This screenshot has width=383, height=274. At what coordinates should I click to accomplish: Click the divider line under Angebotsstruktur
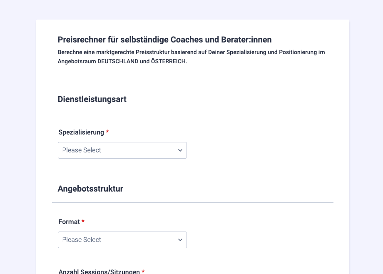point(192,202)
